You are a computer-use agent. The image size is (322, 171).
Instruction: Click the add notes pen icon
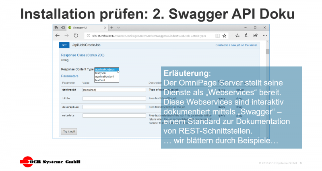pos(246,36)
